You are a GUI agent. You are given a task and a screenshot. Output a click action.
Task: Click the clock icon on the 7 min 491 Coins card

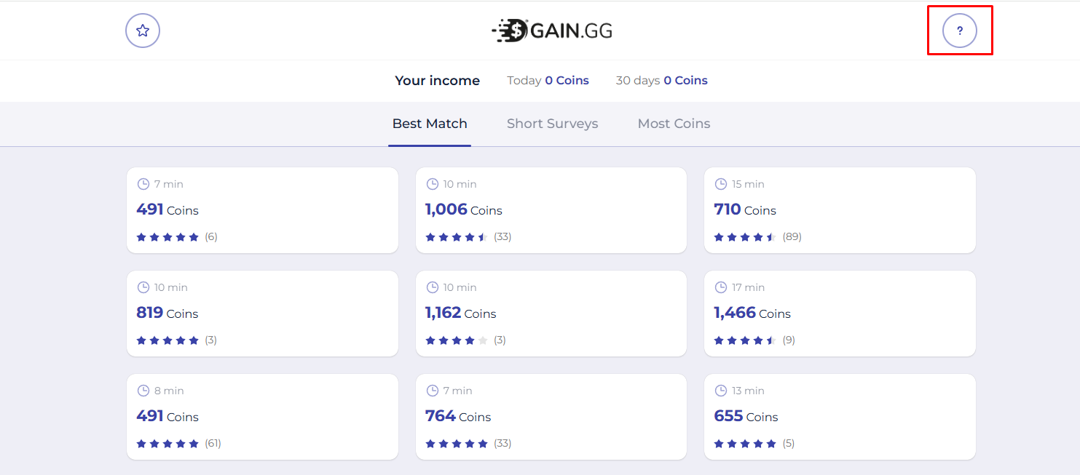pyautogui.click(x=143, y=184)
